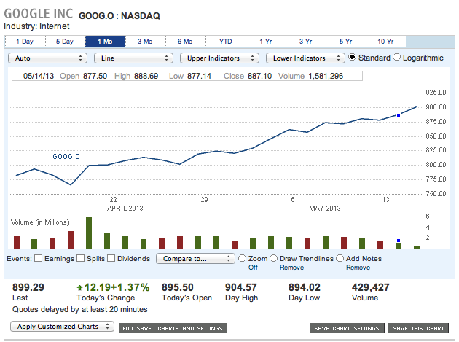Screen dimensions: 459x342
Task: Open the Auto interval dropdown
Action: 46,58
